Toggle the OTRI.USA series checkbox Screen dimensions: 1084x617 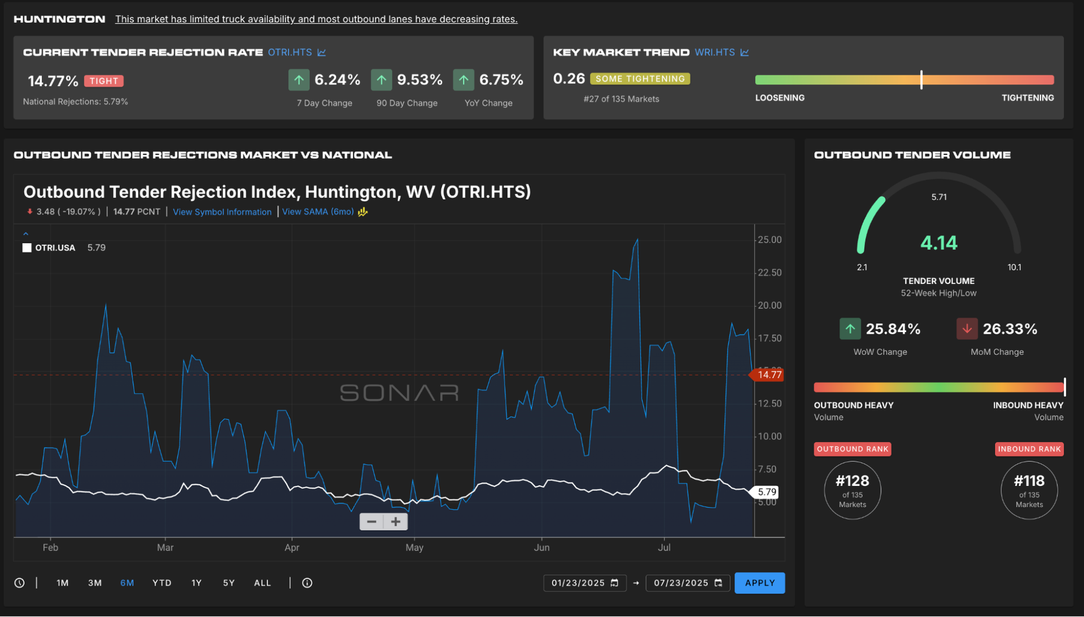[27, 248]
